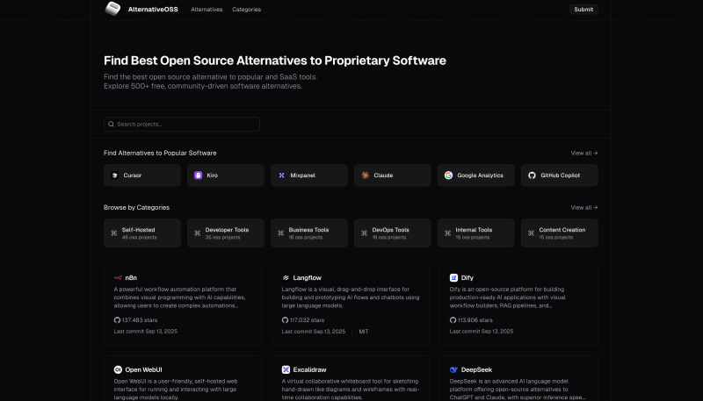Viewport: 703px width, 401px height.
Task: Open the Alternatives nav item
Action: [x=207, y=10]
